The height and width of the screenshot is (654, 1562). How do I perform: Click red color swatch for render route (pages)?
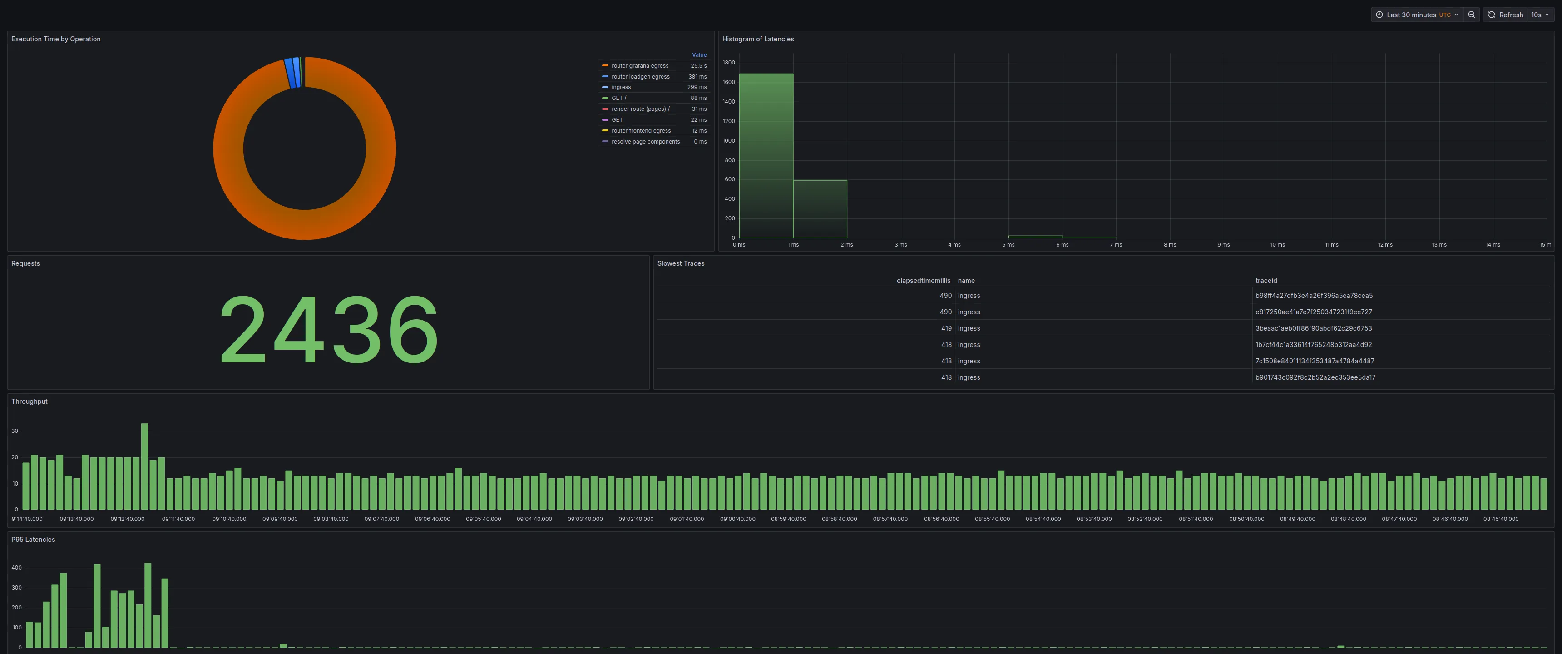point(605,109)
